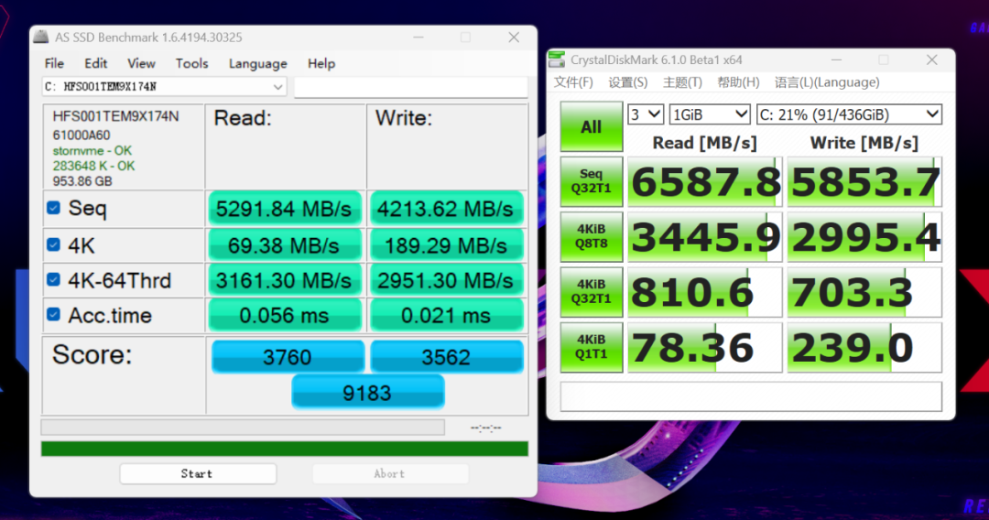This screenshot has width=989, height=520.
Task: Click the firmware version 61000A60 text
Action: click(82, 135)
